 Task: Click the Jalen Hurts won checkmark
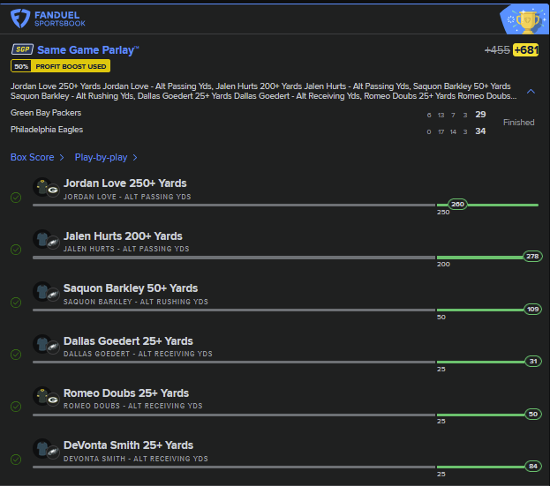coord(16,250)
